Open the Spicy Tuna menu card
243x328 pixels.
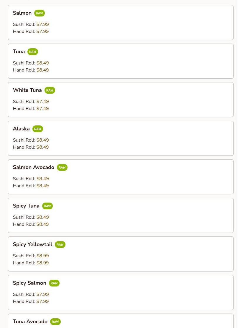[121, 215]
